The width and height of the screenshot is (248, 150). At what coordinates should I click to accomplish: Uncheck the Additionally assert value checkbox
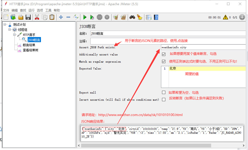pyautogui.click(x=164, y=54)
